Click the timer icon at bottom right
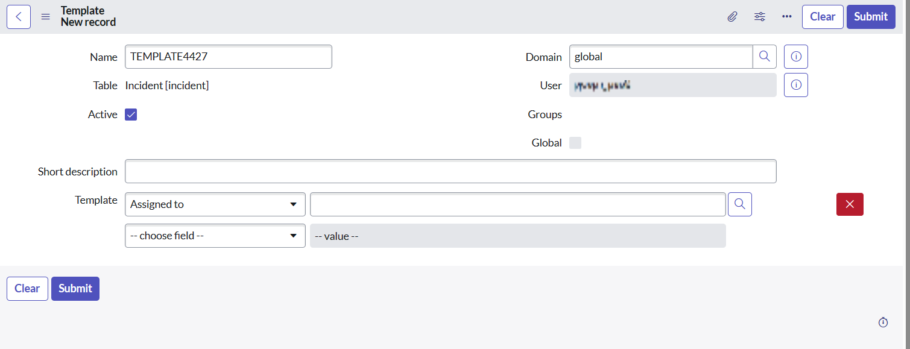 883,322
